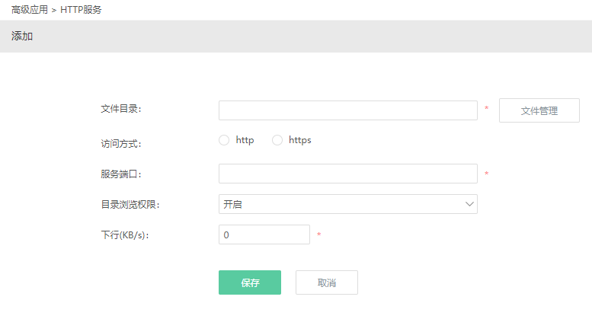Click the 访问方式 label

120,143
